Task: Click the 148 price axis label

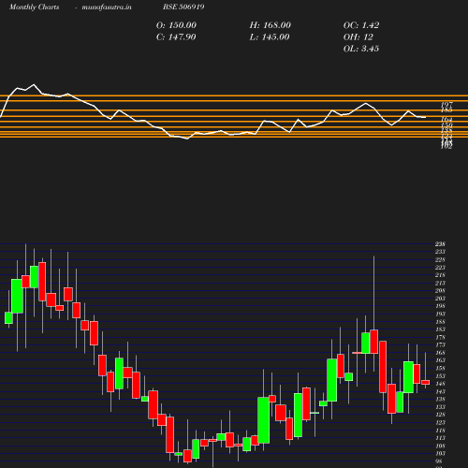Action: (x=440, y=384)
